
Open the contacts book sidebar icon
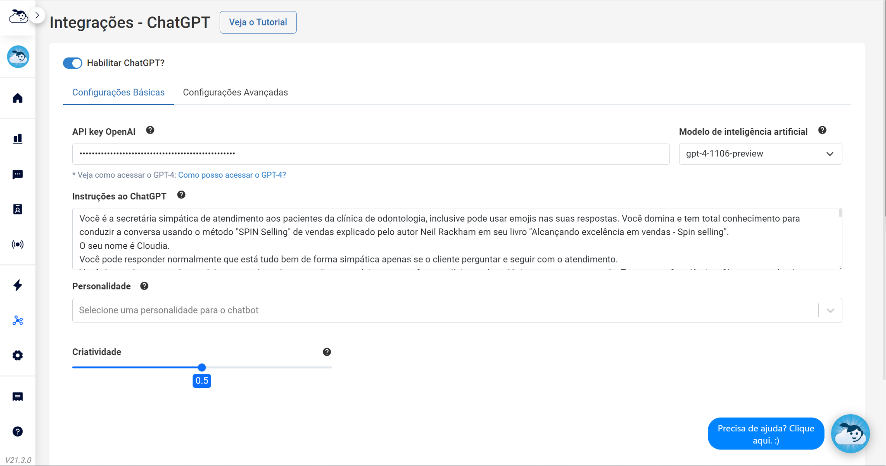18,210
